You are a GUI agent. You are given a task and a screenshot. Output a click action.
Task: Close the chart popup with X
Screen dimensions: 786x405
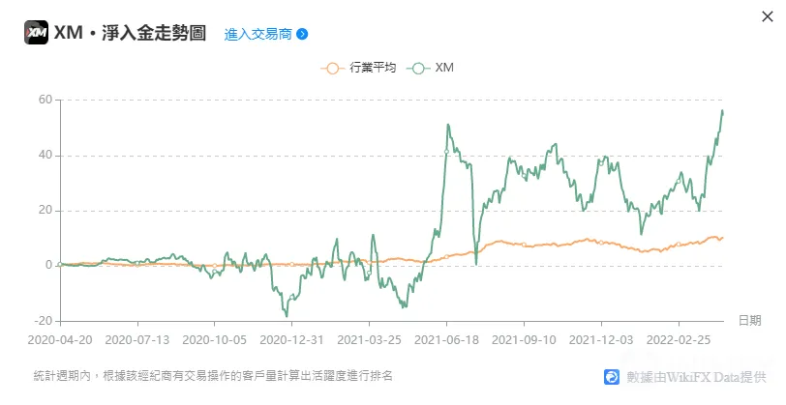[767, 16]
